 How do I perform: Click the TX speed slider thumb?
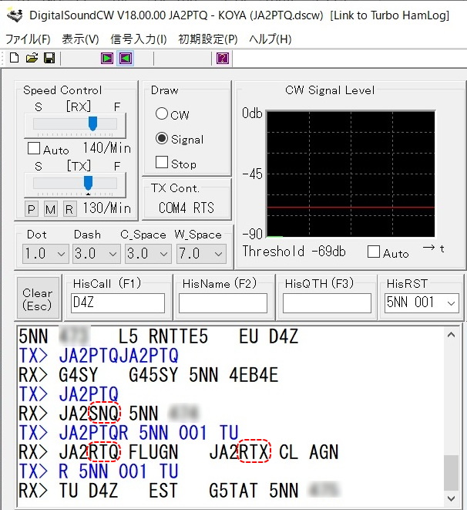(x=88, y=183)
